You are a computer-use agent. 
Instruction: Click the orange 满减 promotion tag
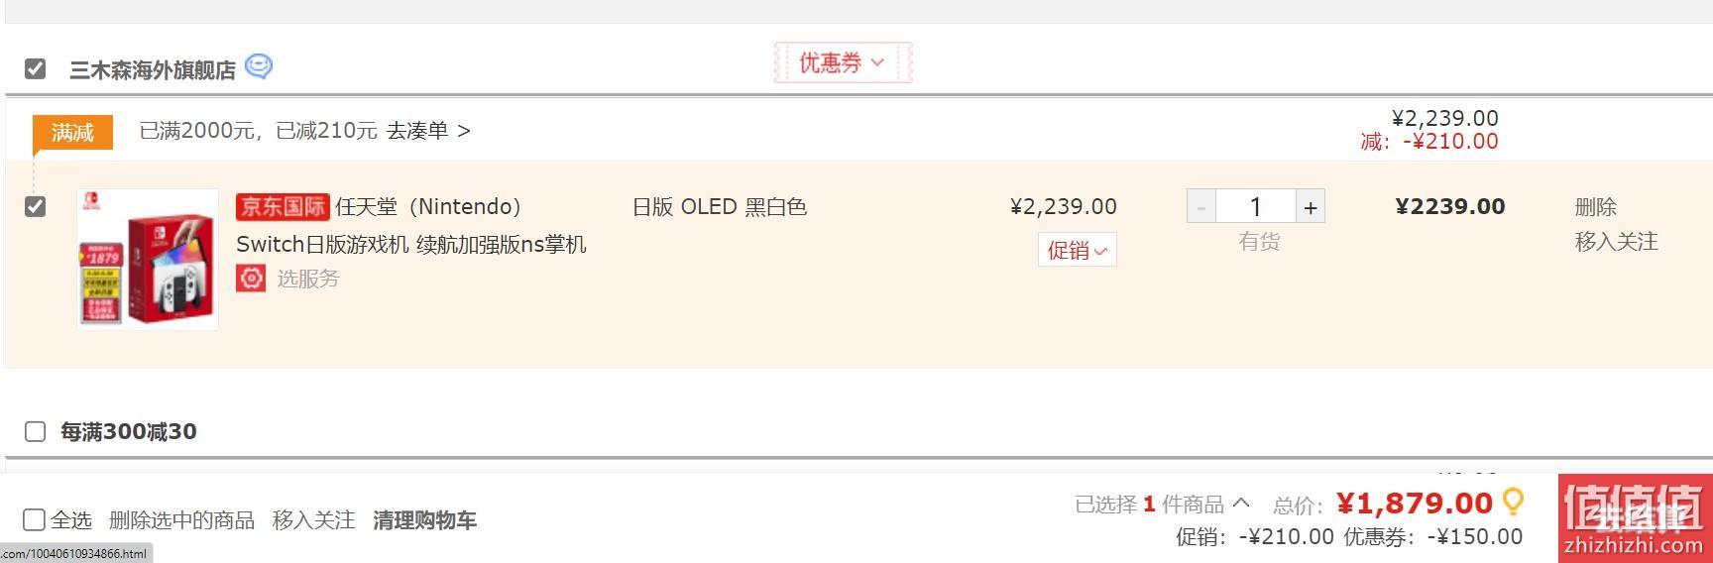pyautogui.click(x=72, y=132)
